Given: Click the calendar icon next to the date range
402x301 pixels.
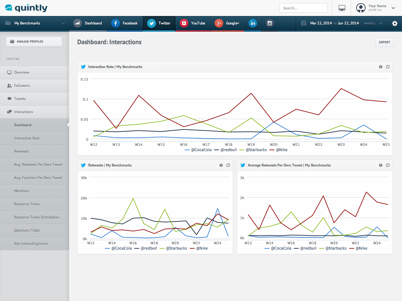Looking at the screenshot, I should (x=303, y=23).
